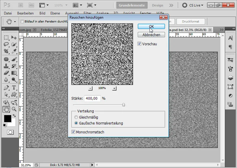Select the 3D Camera Rotate tool
This screenshot has height=168, width=237.
(x=14, y=102)
